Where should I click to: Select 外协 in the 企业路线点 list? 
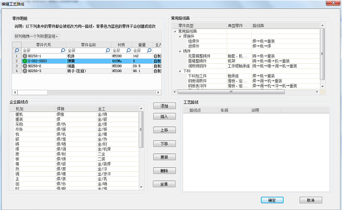[x=19, y=130]
